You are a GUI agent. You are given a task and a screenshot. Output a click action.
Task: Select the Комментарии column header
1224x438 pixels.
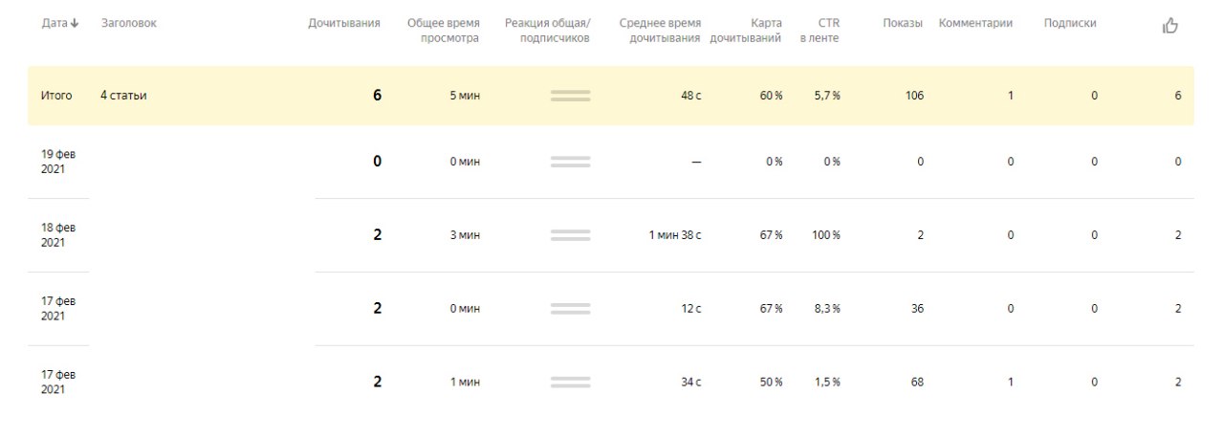point(975,23)
